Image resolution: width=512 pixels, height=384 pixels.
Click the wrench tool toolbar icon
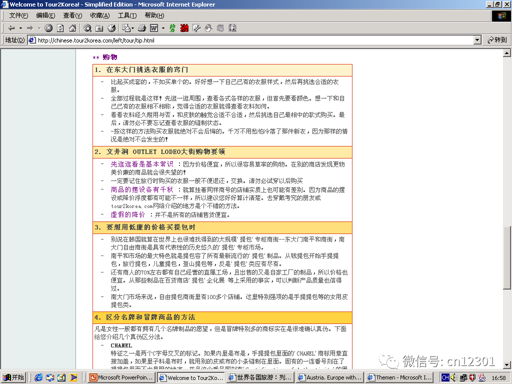point(196,28)
